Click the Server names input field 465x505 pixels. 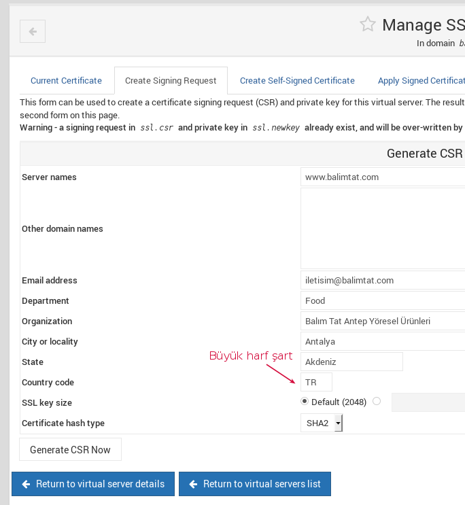coord(382,177)
